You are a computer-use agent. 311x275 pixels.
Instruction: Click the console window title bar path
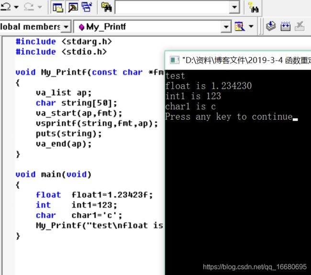[x=246, y=60]
